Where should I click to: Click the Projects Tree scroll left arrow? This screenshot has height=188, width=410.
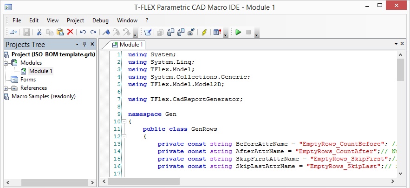[8, 182]
